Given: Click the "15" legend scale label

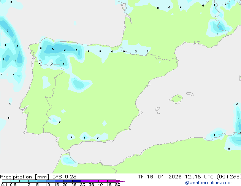Looking at the screenshot, I should 56,184.
